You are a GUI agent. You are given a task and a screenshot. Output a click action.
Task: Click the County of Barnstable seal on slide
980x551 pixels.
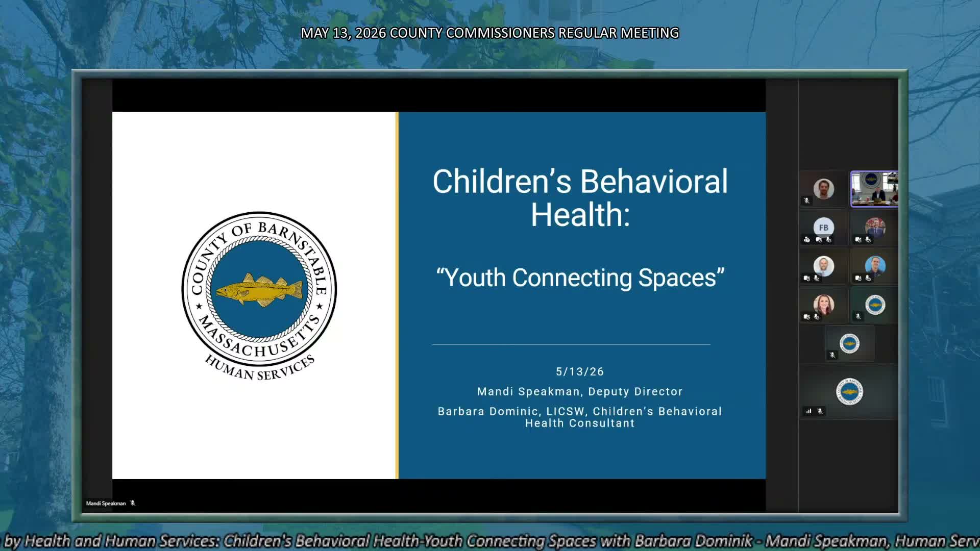coord(259,289)
